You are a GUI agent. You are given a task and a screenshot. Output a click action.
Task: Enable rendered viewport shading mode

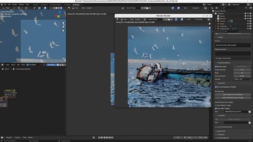61,8
